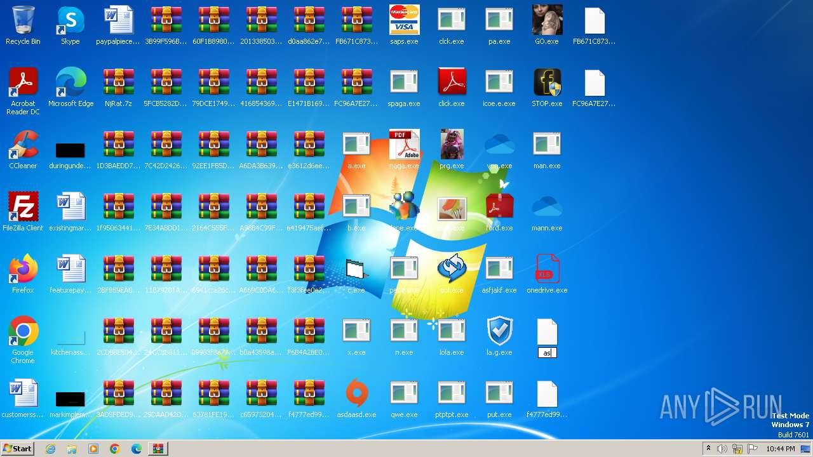
Task: Select the markimplem black file icon
Action: click(71, 404)
